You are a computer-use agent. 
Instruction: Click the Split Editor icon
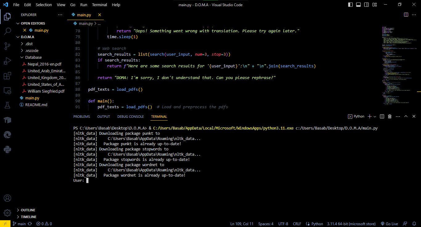pos(406,15)
